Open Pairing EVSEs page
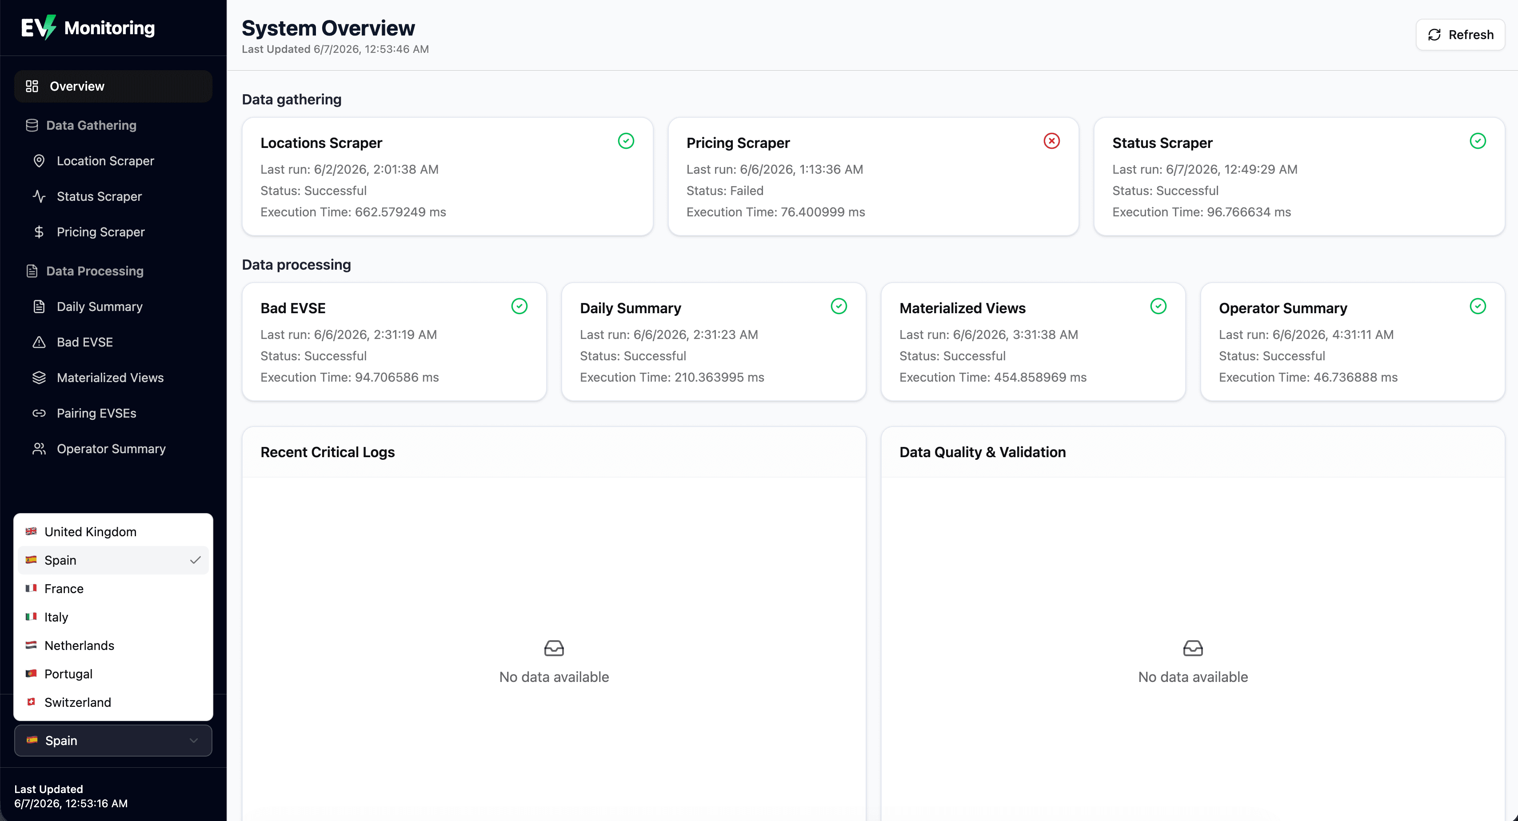Viewport: 1518px width, 821px height. click(x=113, y=414)
